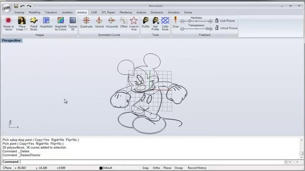305x171 pixels.
Task: Toggle Record History in status bar
Action: [x=197, y=168]
